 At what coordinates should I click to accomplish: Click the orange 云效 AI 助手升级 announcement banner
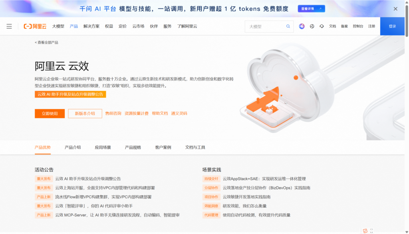70,94
